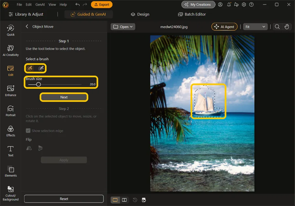This screenshot has width=295, height=206.
Task: Expand the Fit zoom level dropdown
Action: tap(255, 27)
